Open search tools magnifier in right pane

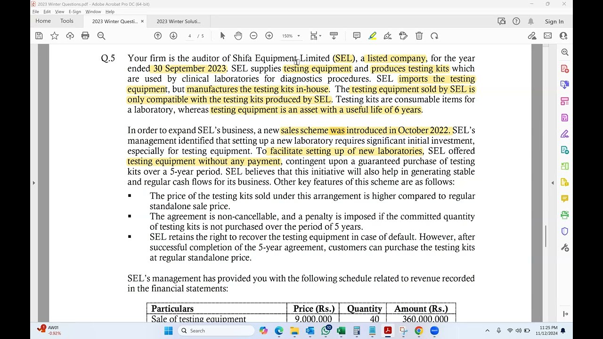(565, 52)
